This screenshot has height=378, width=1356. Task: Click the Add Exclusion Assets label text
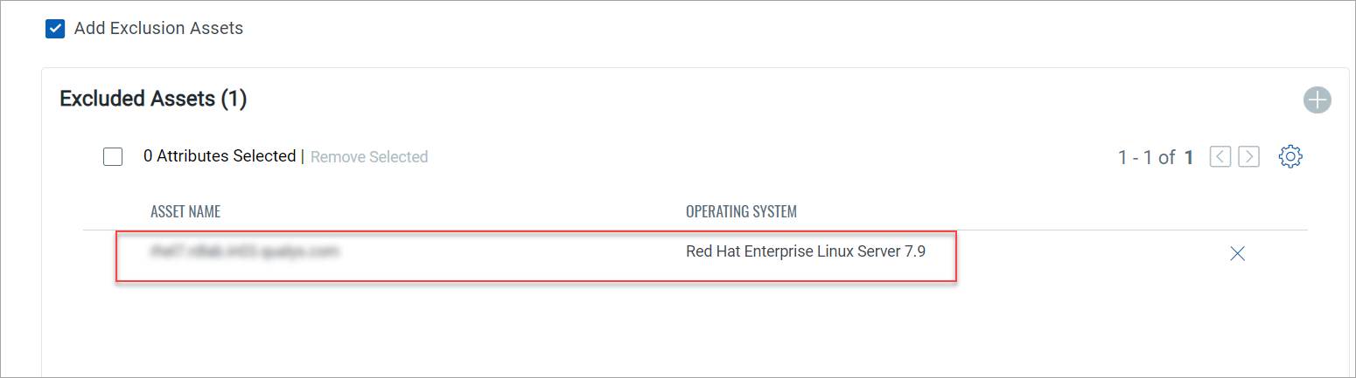158,28
